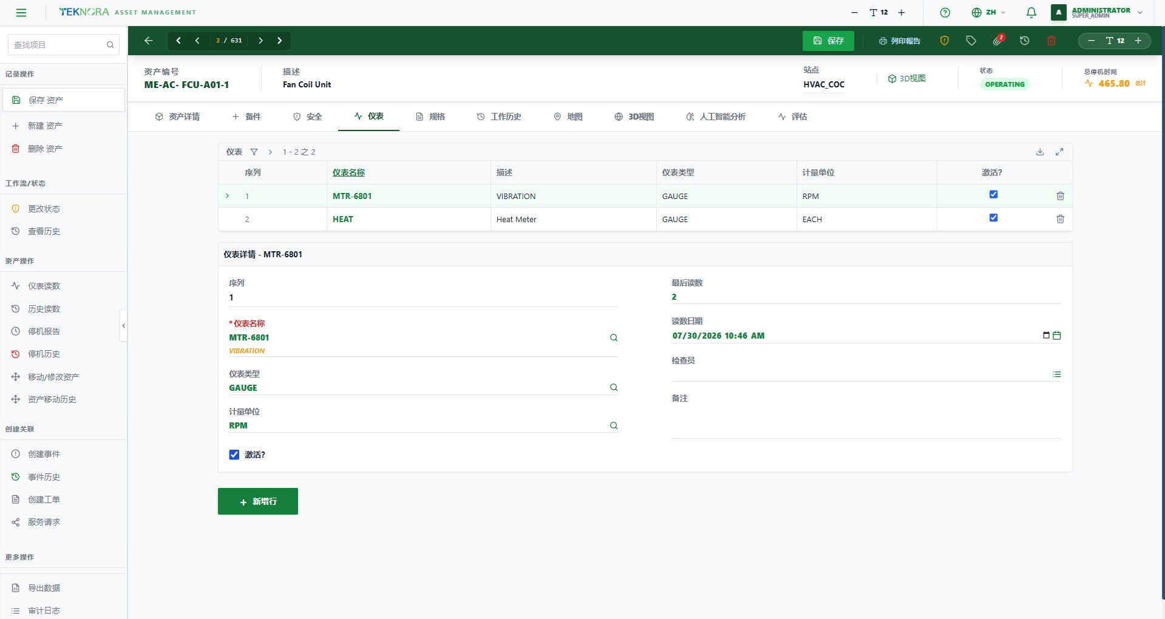This screenshot has width=1165, height=619.
Task: Open 仪表读数 in sidebar
Action: point(64,286)
